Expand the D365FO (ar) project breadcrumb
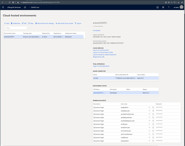The image size is (185, 146). click(x=34, y=7)
